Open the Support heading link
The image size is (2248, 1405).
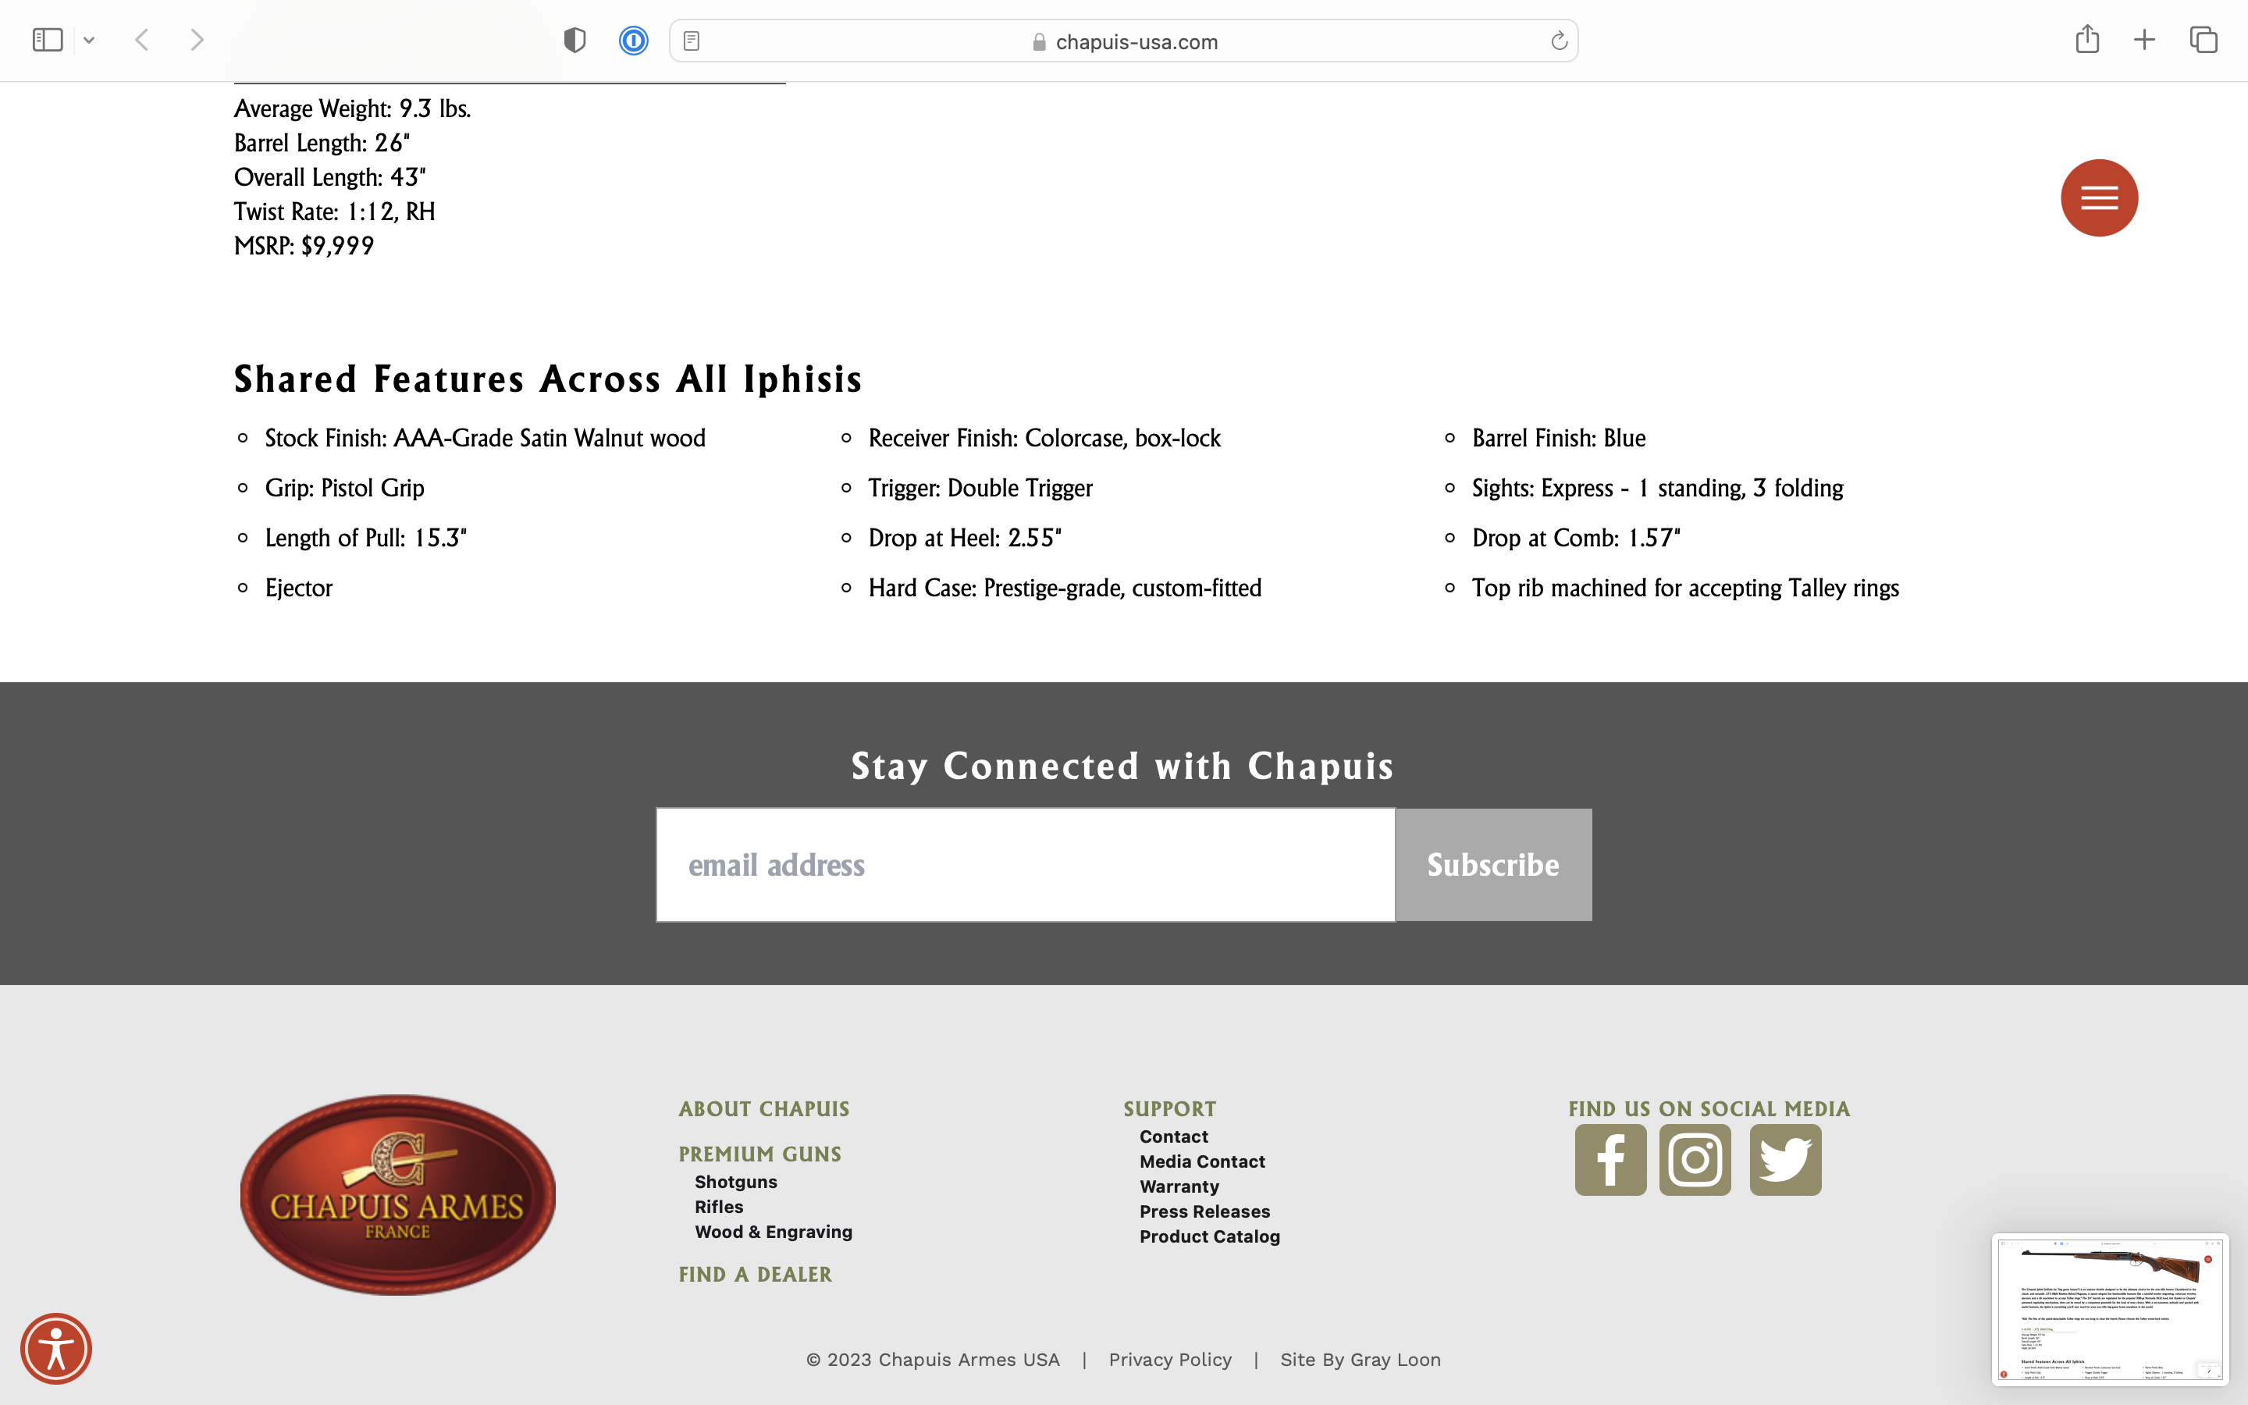[1169, 1109]
